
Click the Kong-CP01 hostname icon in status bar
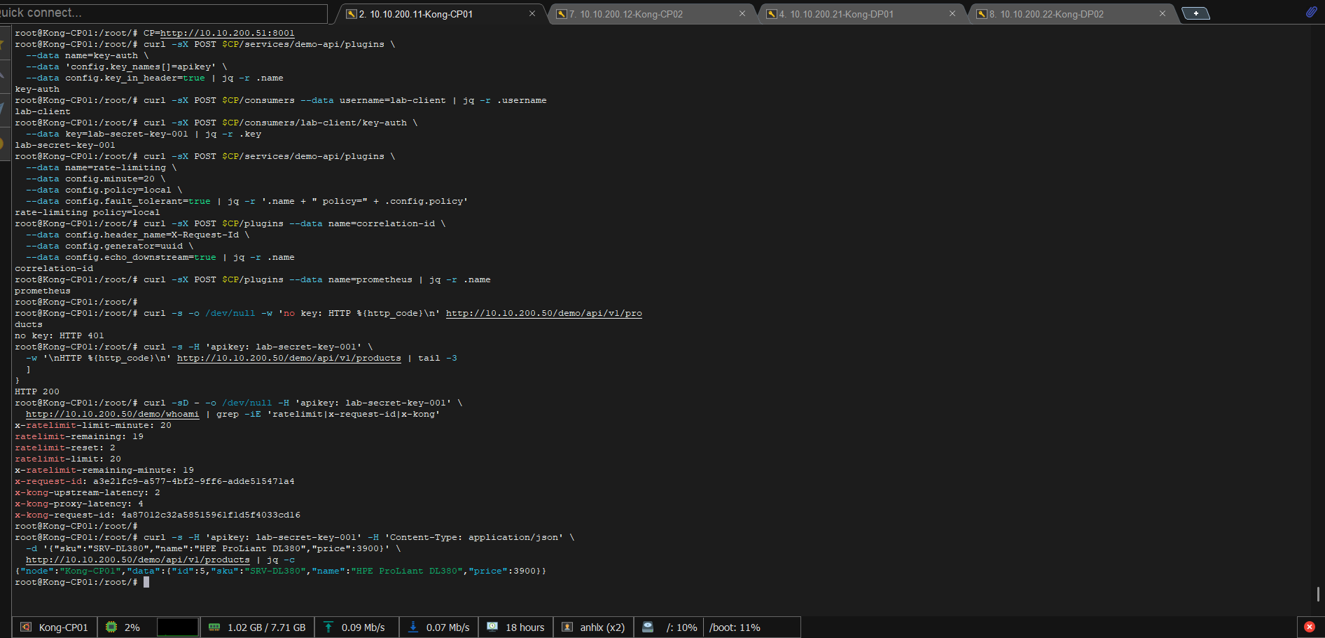[x=26, y=627]
